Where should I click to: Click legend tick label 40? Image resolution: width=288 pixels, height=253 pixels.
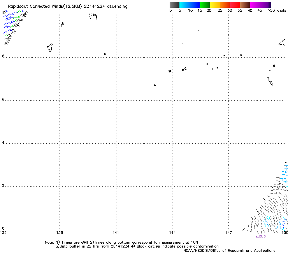pyautogui.click(x=250, y=11)
